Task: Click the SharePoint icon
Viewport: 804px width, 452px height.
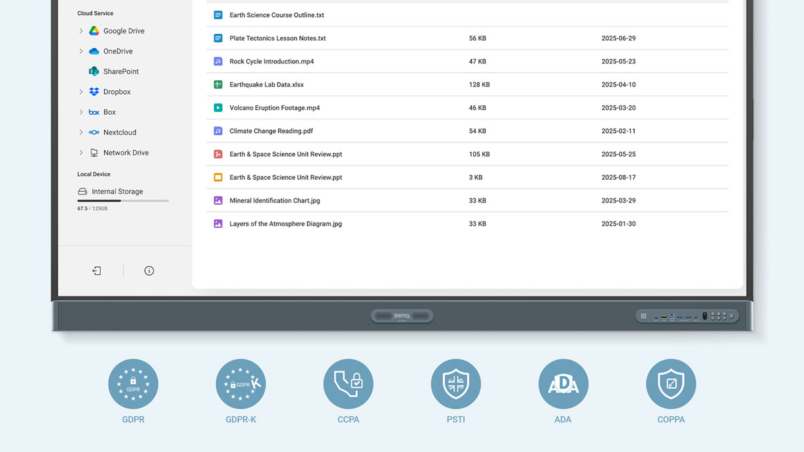Action: click(94, 71)
